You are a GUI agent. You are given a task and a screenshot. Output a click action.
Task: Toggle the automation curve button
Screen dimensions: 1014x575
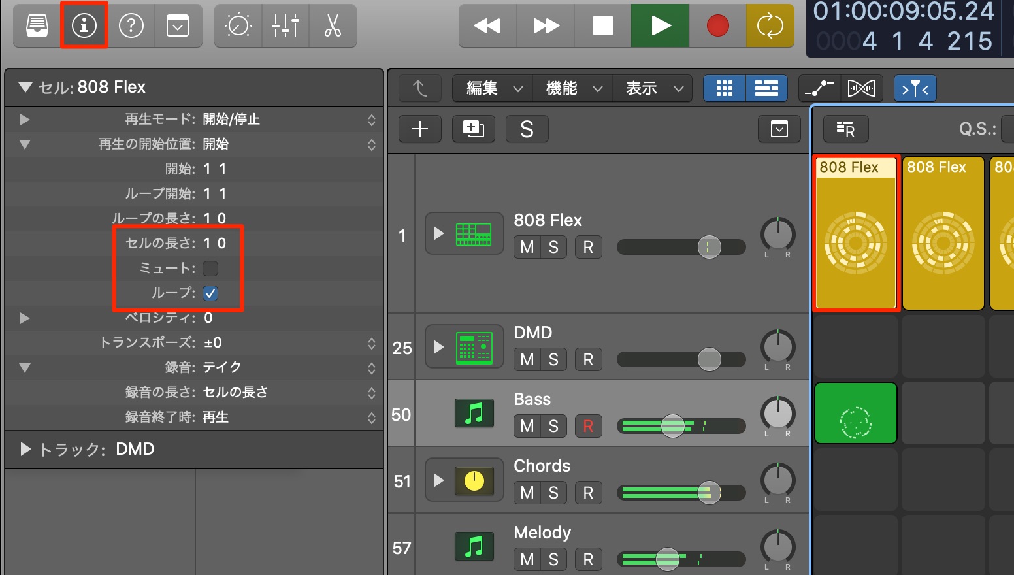(819, 88)
